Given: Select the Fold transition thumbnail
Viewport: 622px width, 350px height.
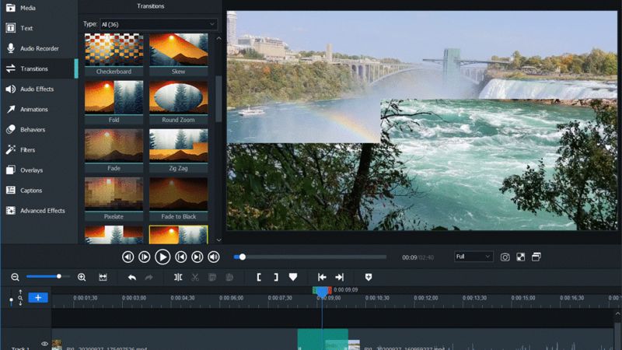Looking at the screenshot, I should [114, 98].
